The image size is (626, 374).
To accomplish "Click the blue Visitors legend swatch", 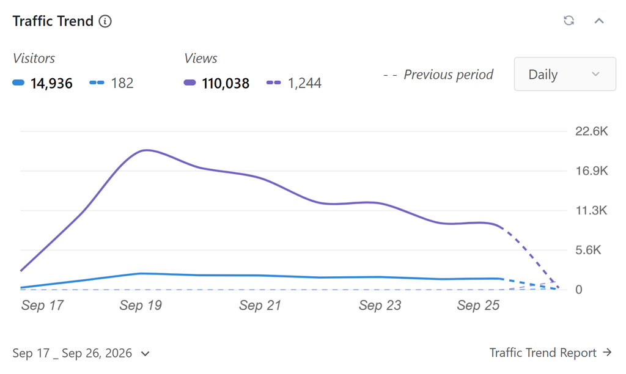I will click(x=18, y=82).
